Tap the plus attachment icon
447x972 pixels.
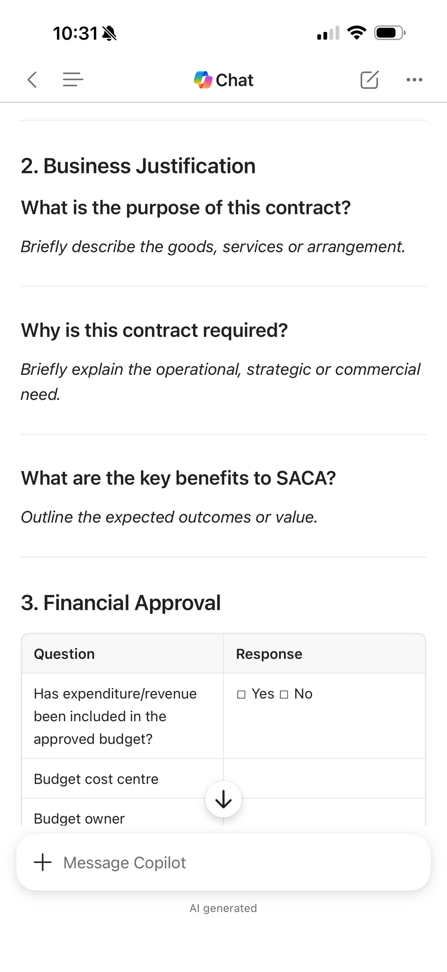(43, 862)
